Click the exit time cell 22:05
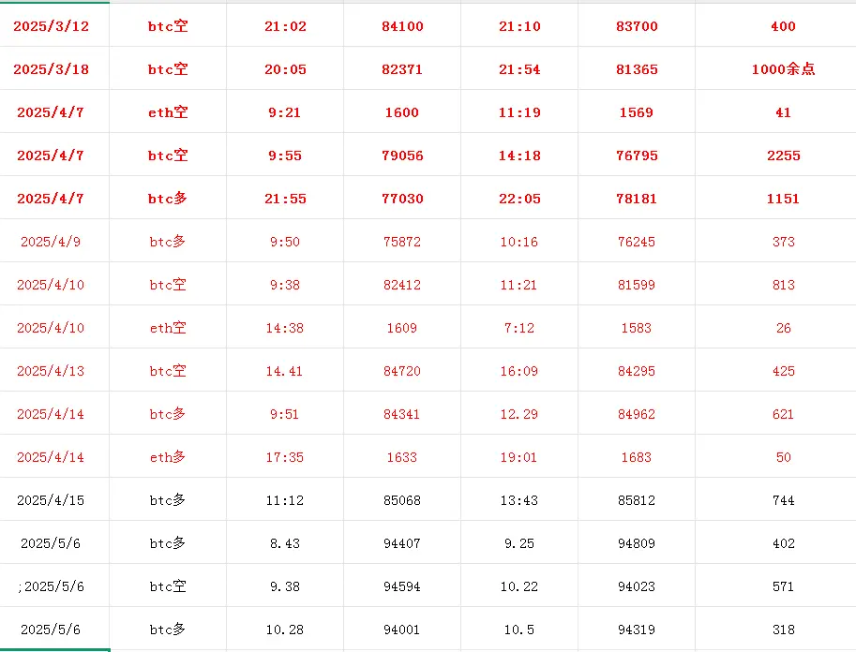Image resolution: width=856 pixels, height=652 pixels. 519,198
